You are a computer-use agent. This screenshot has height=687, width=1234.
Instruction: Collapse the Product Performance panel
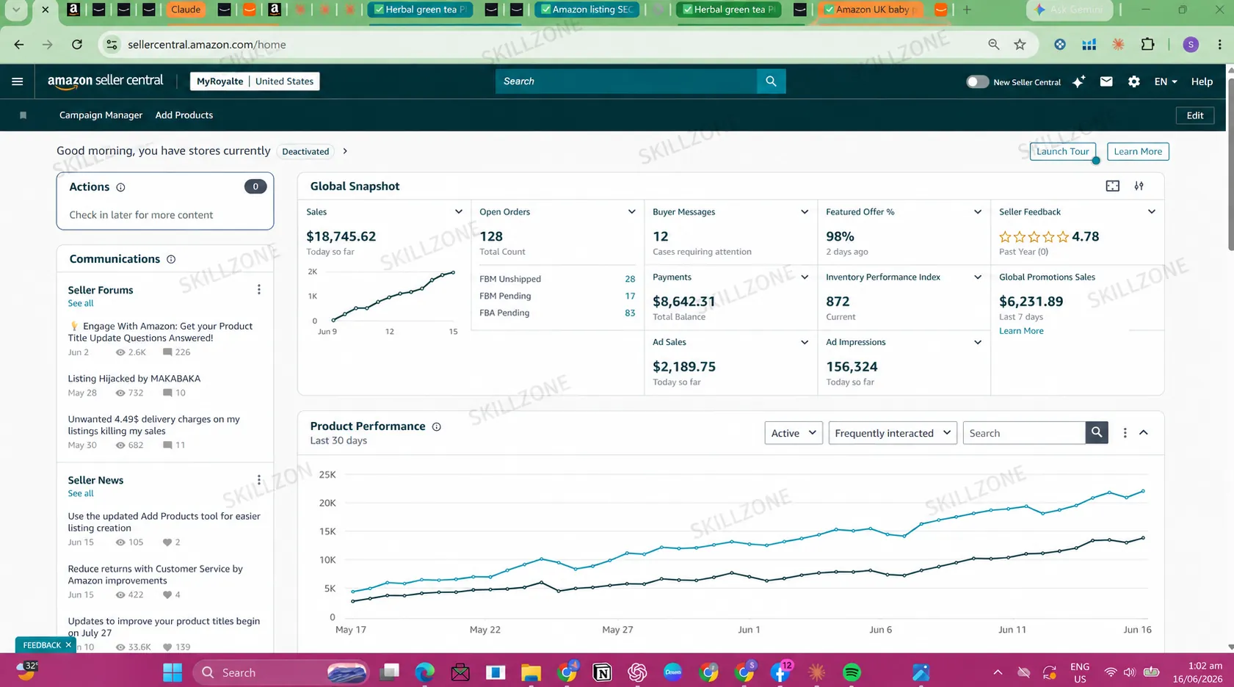(x=1144, y=433)
